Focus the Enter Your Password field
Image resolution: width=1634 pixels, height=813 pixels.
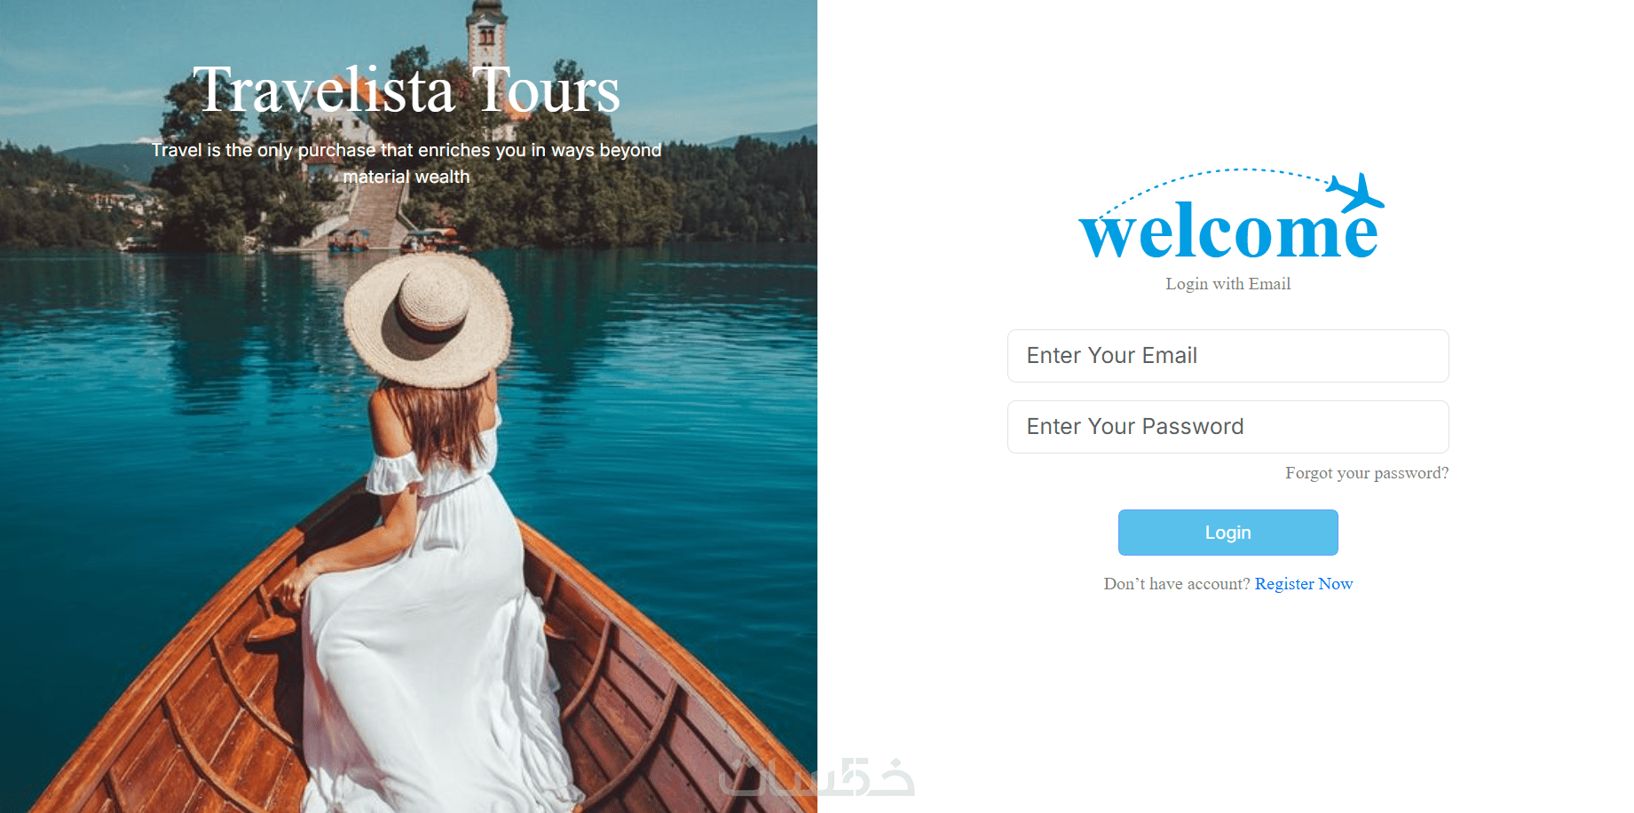click(x=1228, y=427)
